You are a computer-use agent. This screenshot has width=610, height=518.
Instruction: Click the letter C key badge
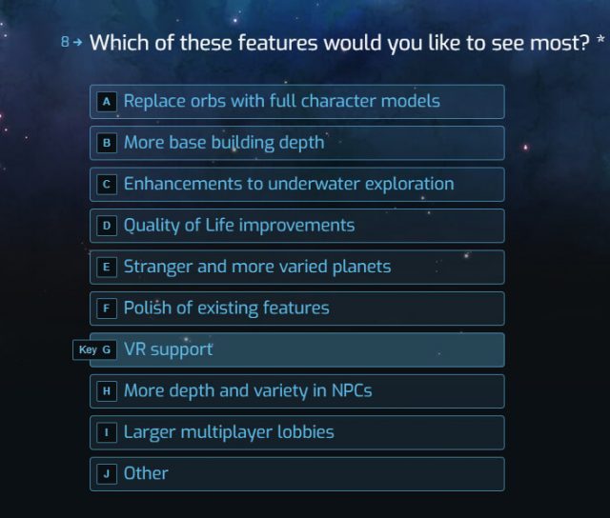pos(107,184)
